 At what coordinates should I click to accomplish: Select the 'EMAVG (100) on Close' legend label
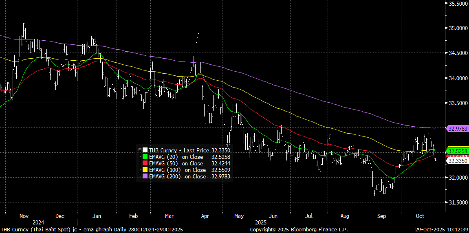click(177, 170)
